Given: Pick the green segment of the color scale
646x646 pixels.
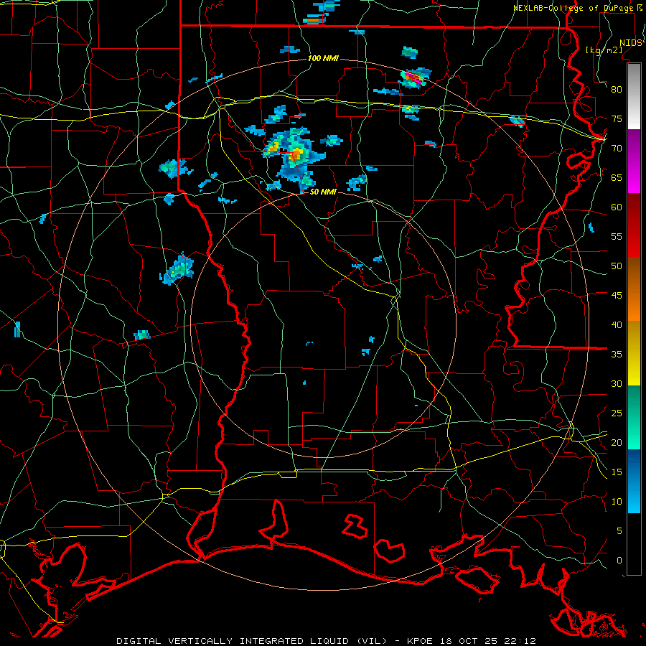Looking at the screenshot, I should coord(634,418).
